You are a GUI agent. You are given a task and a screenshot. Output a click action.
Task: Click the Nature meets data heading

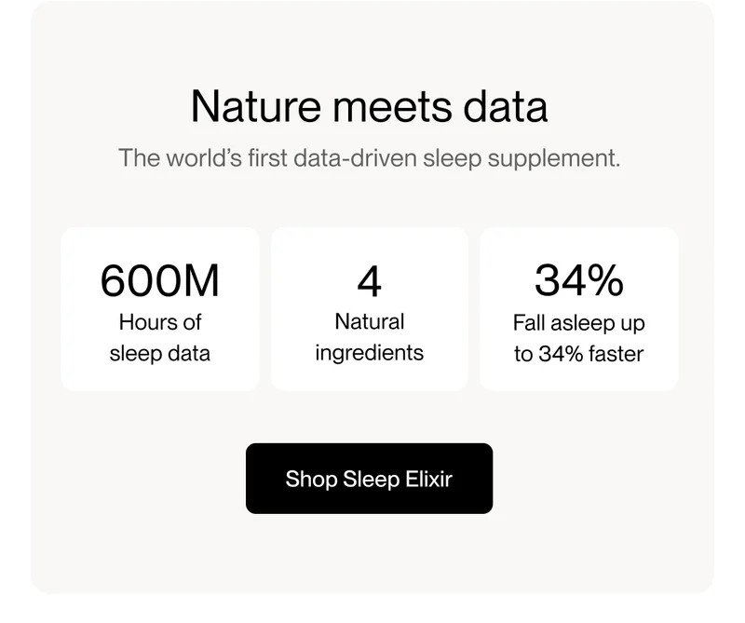(x=371, y=105)
